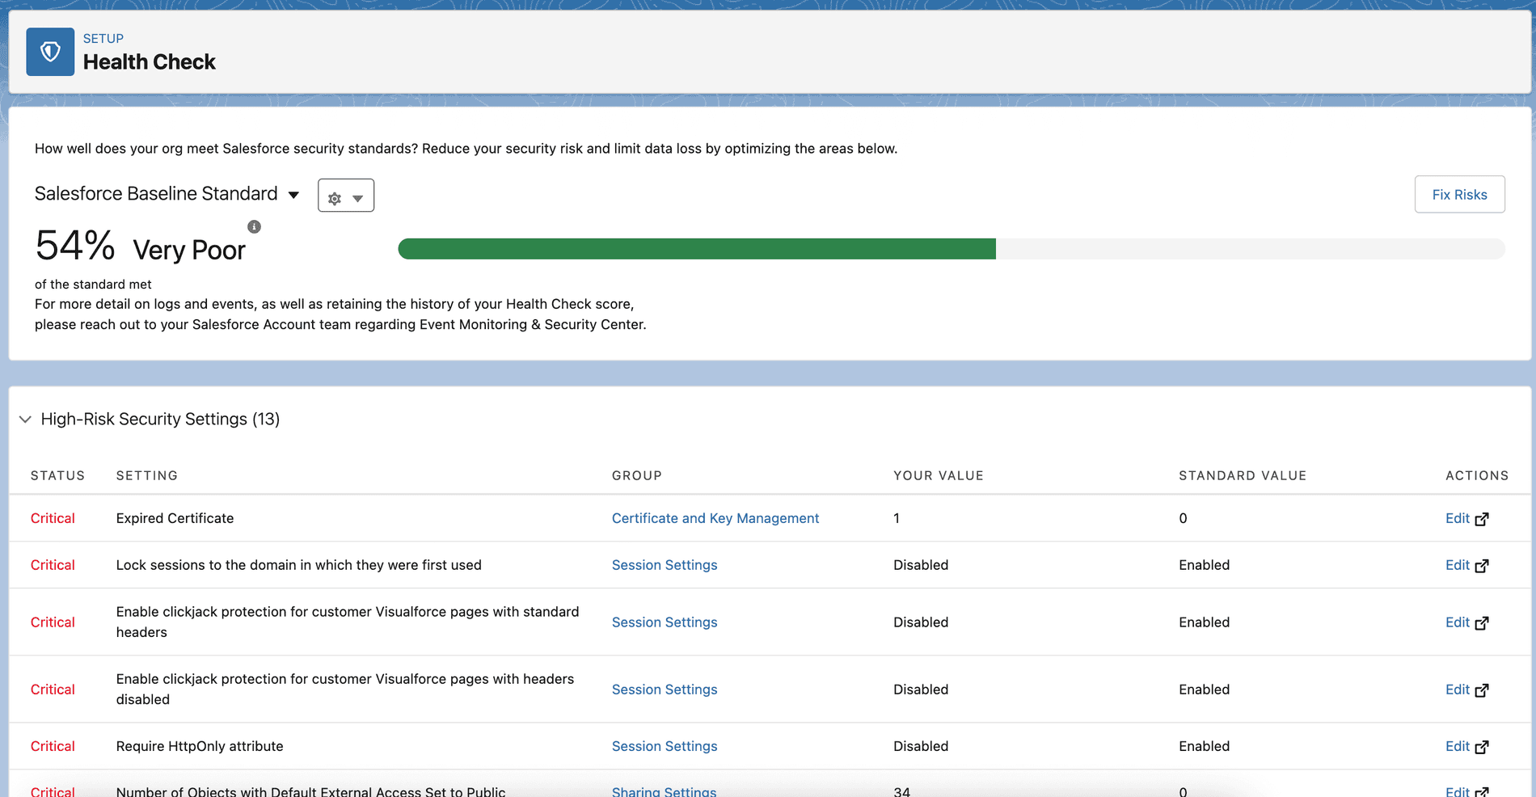Image resolution: width=1536 pixels, height=797 pixels.
Task: Click the SETUP breadcrumb label
Action: [103, 38]
